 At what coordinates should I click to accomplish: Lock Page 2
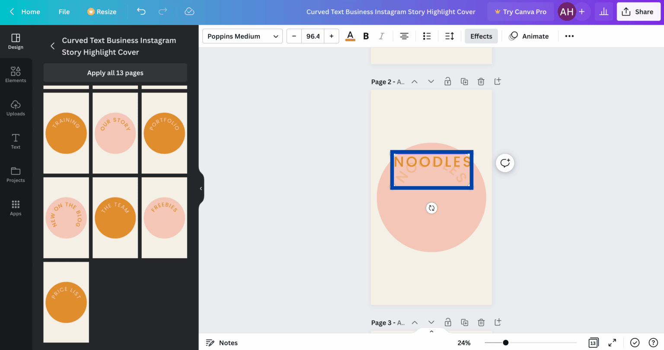448,82
